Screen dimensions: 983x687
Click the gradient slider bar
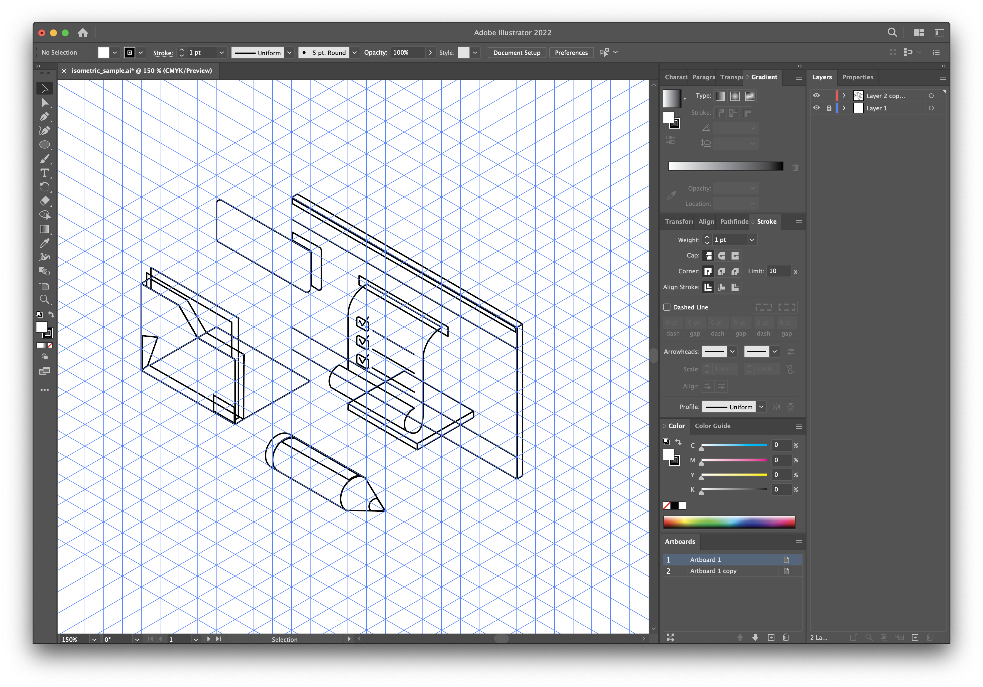click(x=726, y=167)
